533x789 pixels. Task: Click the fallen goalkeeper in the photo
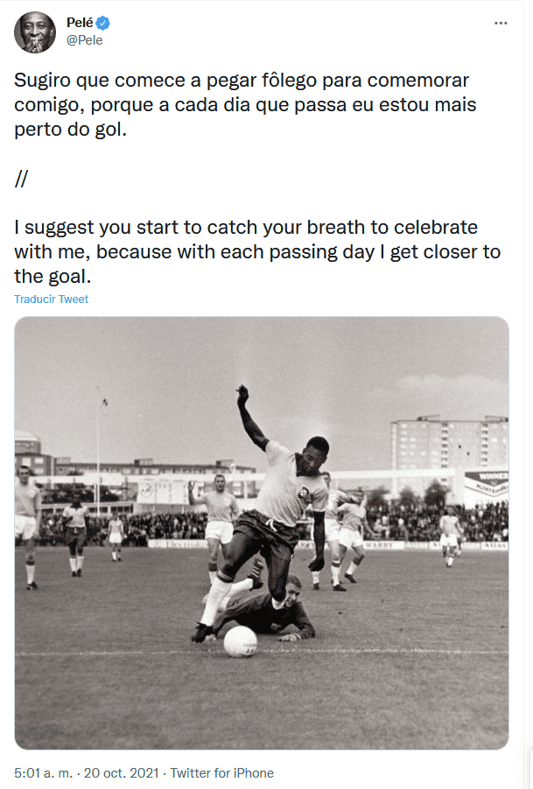[x=271, y=613]
